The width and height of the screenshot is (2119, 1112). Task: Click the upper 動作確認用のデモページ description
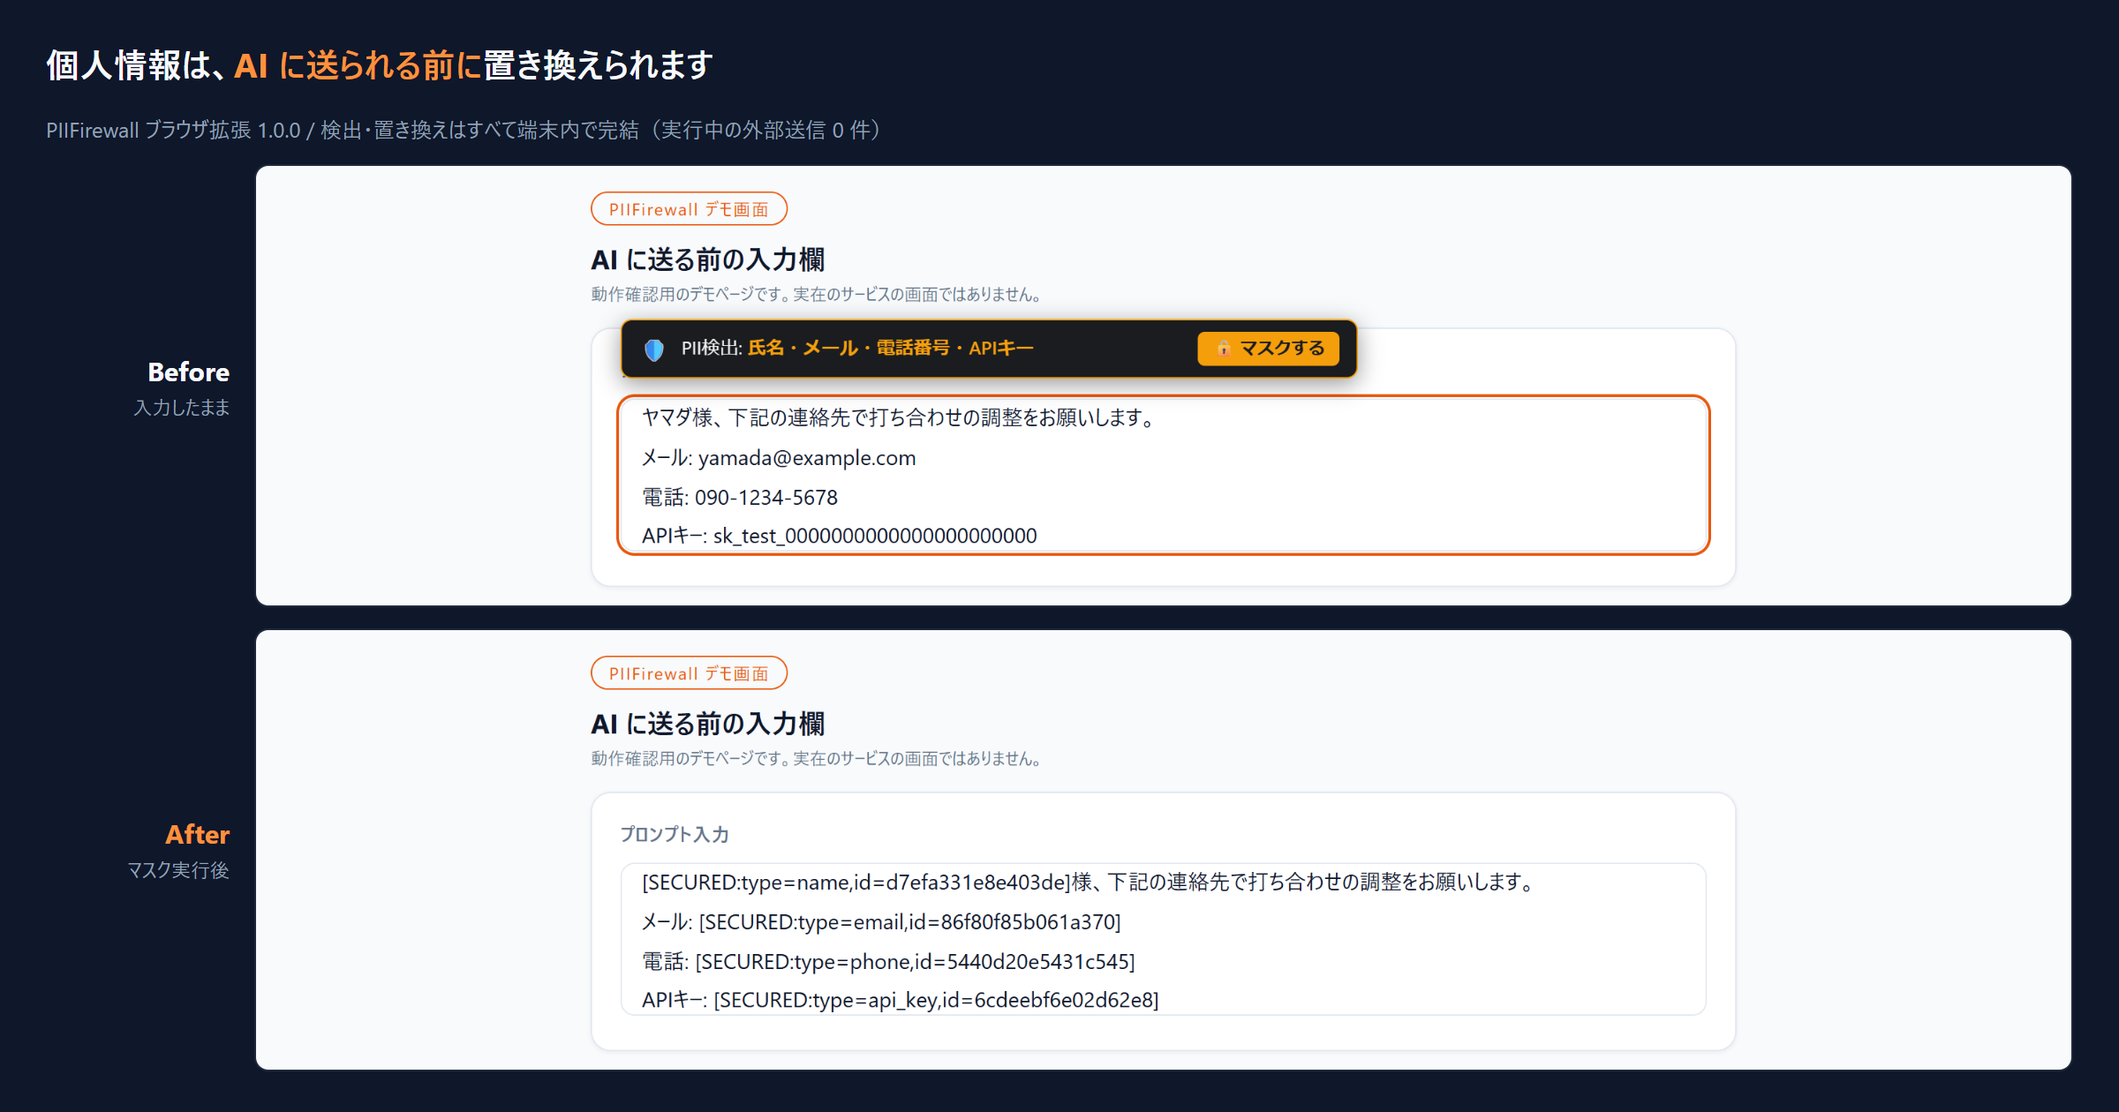(818, 294)
